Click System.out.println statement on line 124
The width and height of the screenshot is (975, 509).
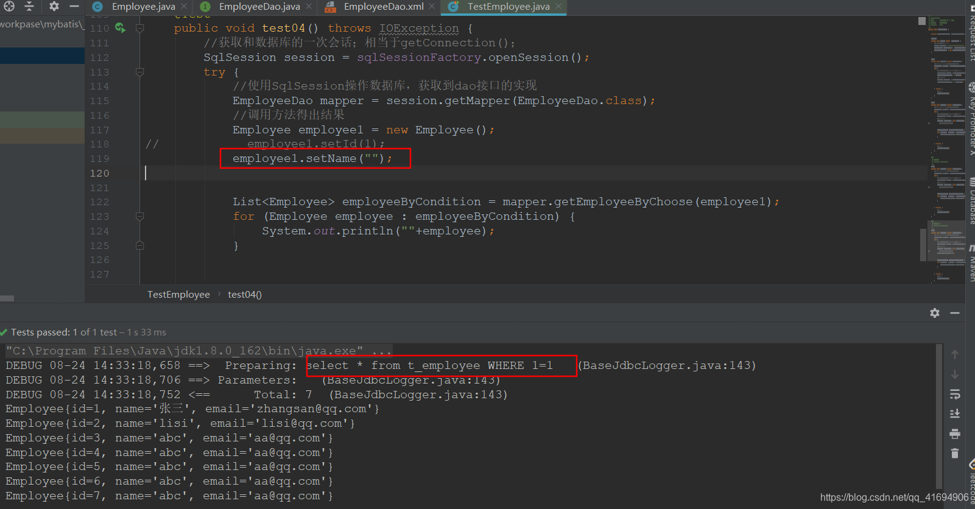pos(378,231)
